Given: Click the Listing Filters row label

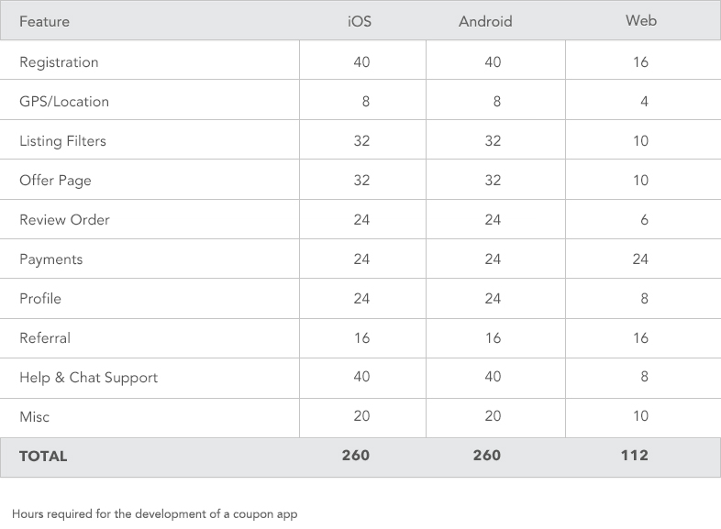Looking at the screenshot, I should click(x=62, y=141).
